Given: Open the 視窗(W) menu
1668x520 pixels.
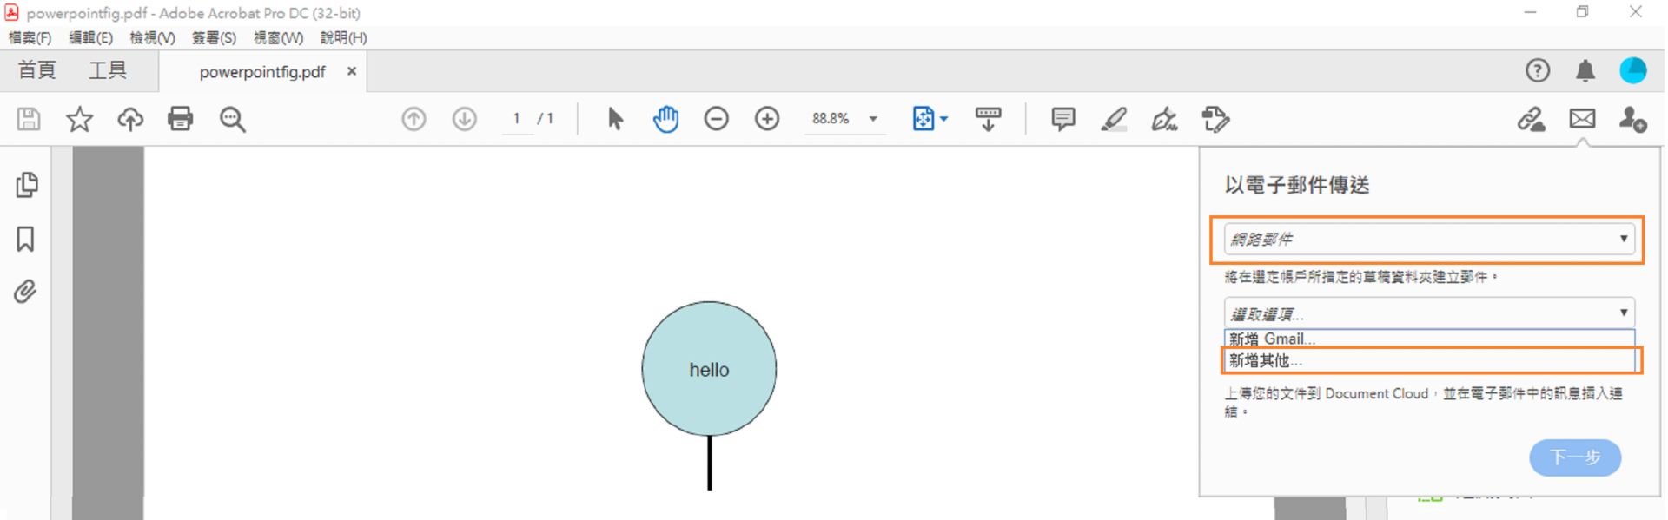Looking at the screenshot, I should 279,38.
